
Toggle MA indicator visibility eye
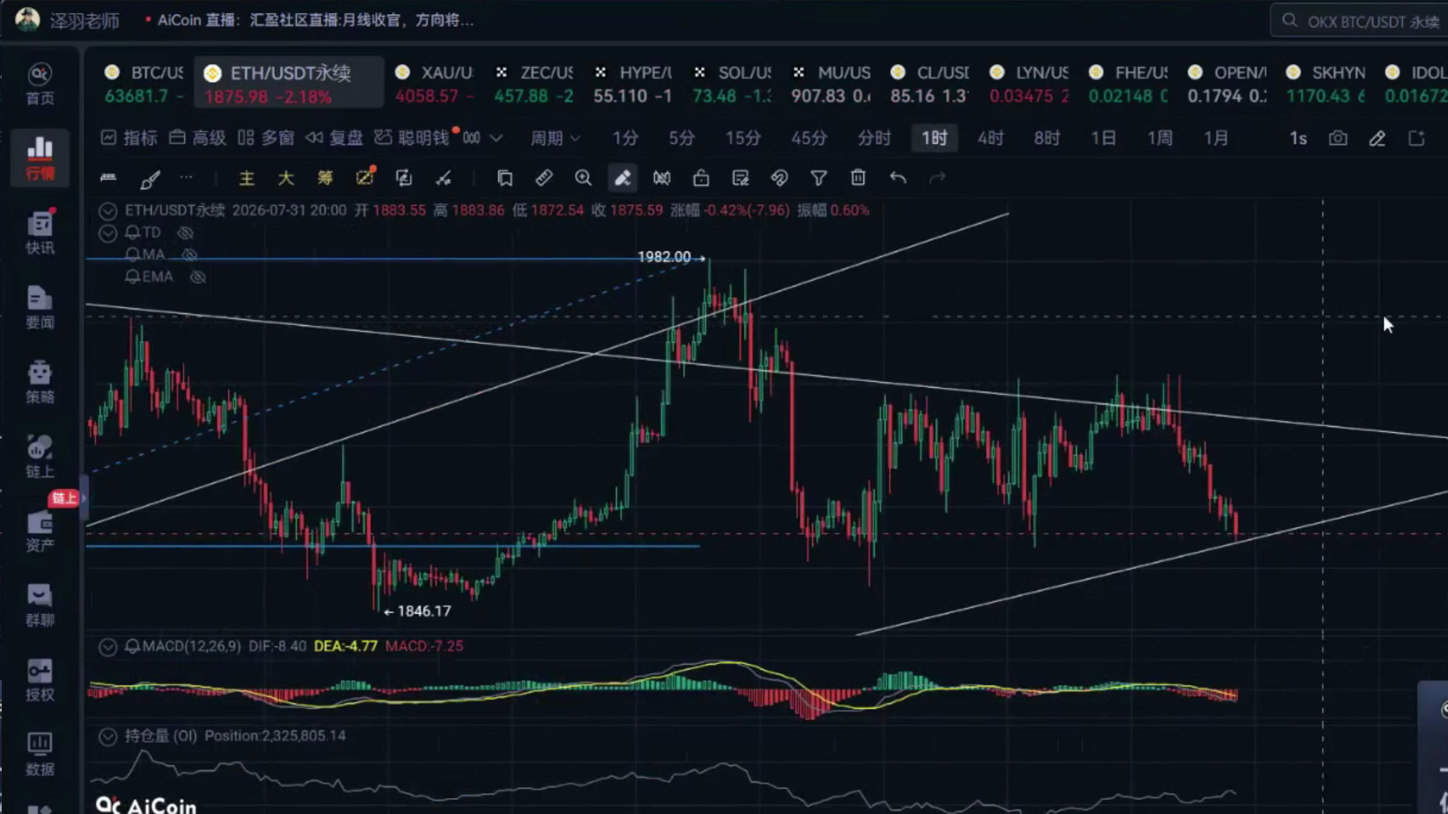(189, 255)
